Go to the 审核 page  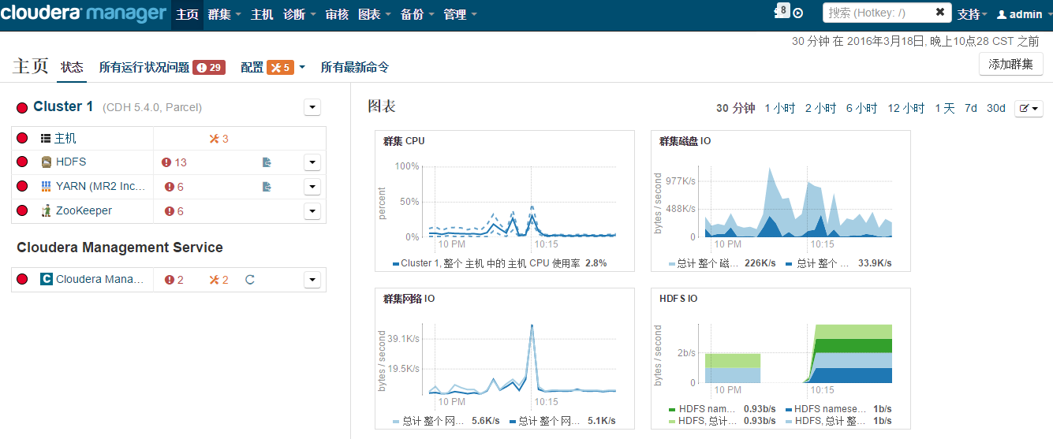pyautogui.click(x=337, y=14)
